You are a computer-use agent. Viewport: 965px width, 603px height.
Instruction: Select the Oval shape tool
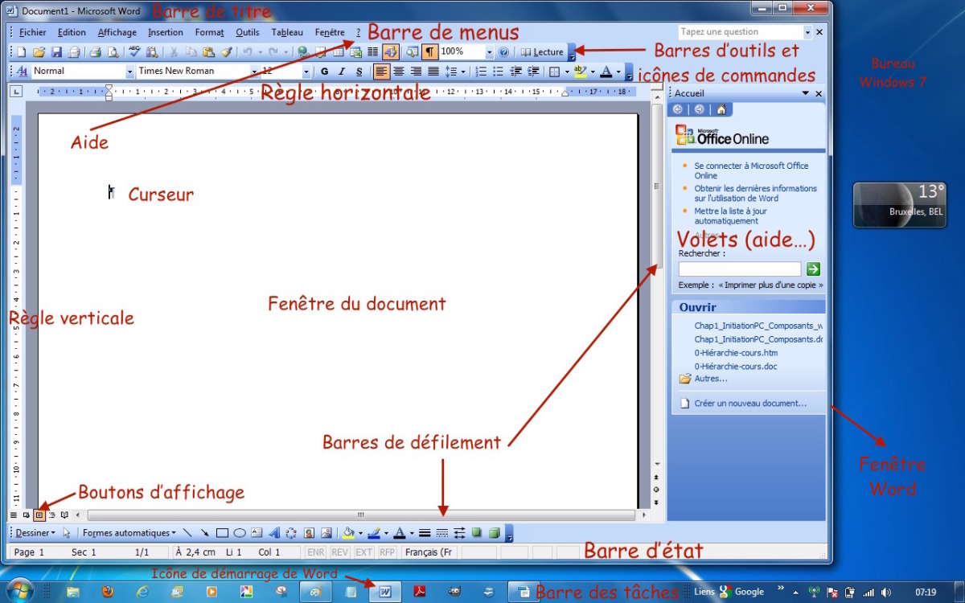(x=240, y=533)
